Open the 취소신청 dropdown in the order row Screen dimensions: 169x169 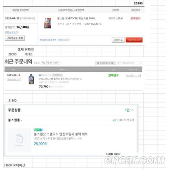coord(133,75)
